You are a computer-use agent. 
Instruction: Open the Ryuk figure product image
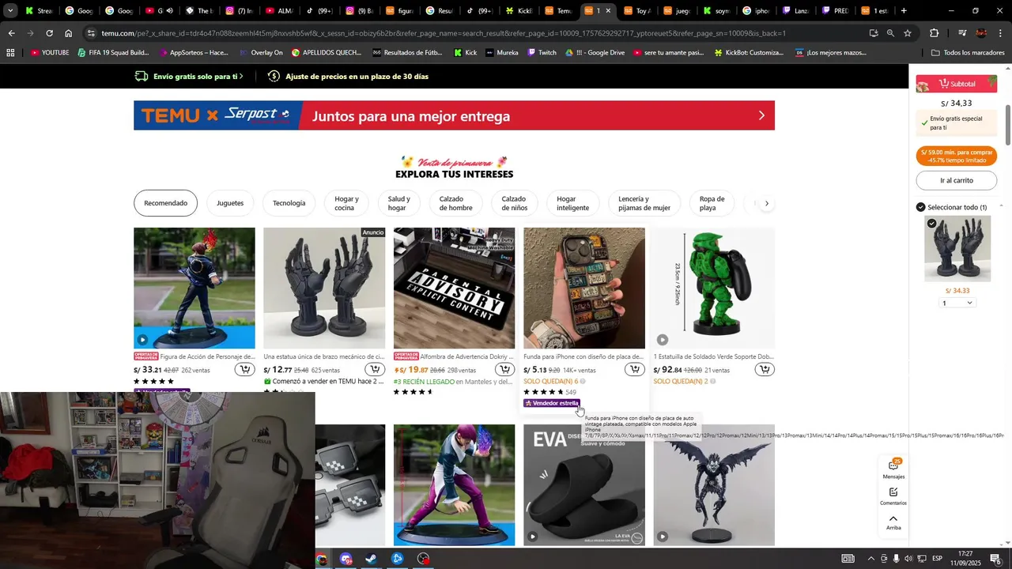tap(714, 485)
